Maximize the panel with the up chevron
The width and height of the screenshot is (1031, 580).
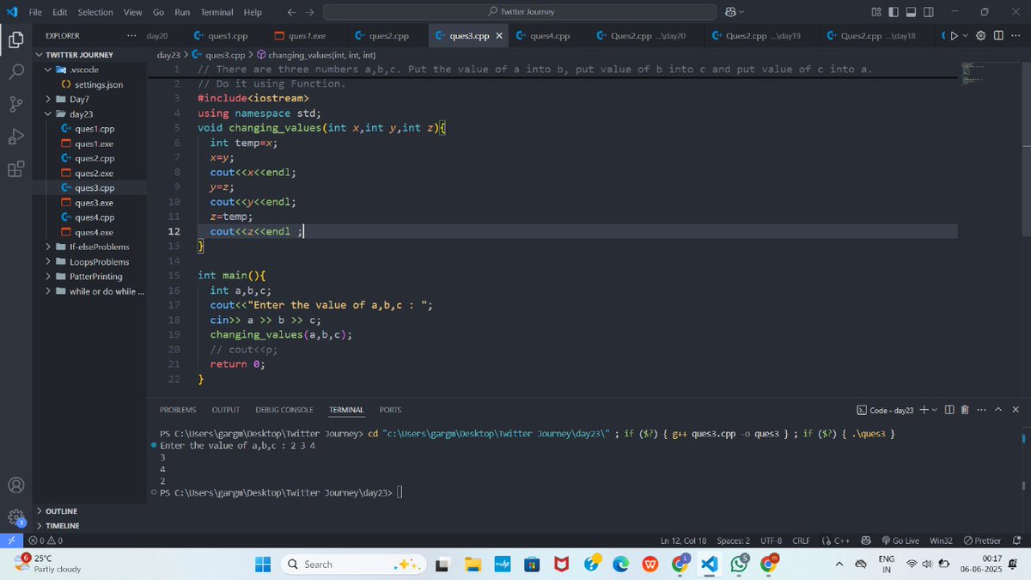pos(998,410)
